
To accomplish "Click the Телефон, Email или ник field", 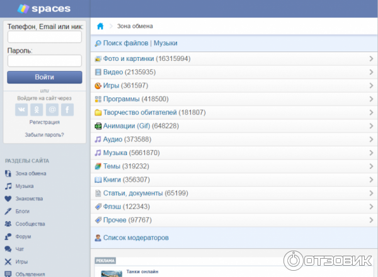I will click(x=44, y=38).
